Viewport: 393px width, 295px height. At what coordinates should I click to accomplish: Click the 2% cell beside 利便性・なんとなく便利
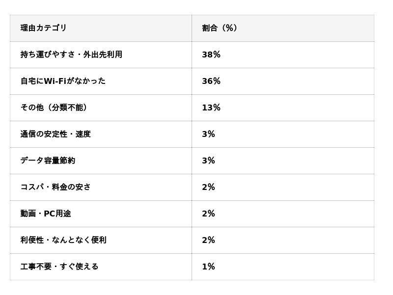click(208, 240)
